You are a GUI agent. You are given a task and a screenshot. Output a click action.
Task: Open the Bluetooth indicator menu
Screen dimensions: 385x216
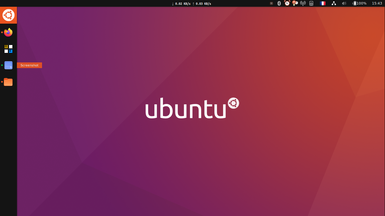pos(279,3)
